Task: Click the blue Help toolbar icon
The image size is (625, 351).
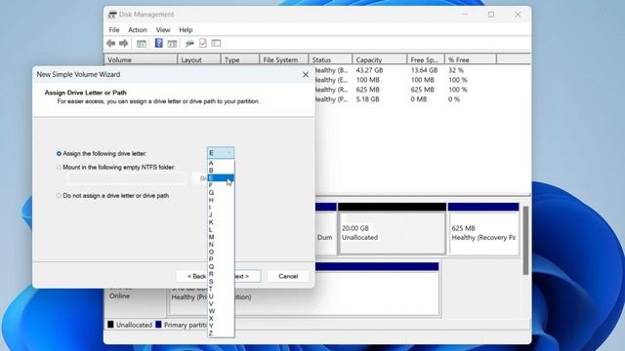Action: pyautogui.click(x=158, y=43)
